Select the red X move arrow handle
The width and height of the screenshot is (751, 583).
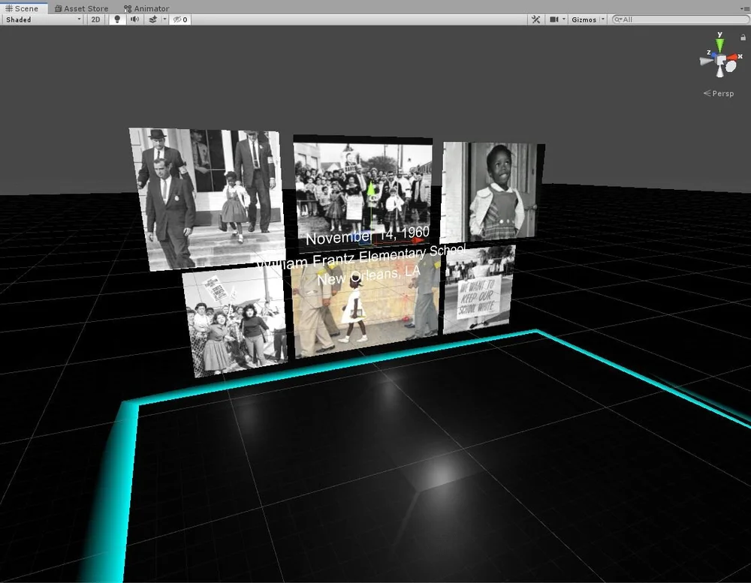point(418,240)
